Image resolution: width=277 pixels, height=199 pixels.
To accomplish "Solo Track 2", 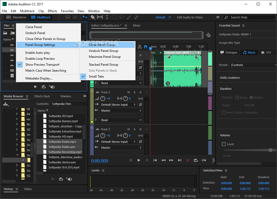I will (135, 92).
